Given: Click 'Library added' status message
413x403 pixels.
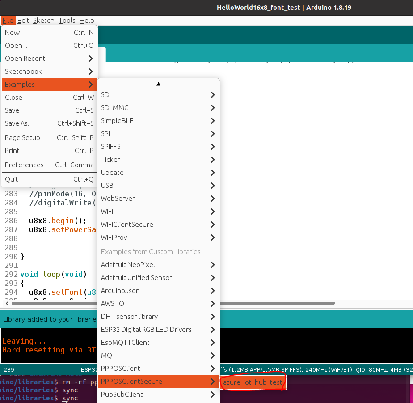Looking at the screenshot, I should (49, 319).
